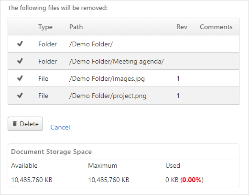Click the trash icon on Delete button

point(15,124)
